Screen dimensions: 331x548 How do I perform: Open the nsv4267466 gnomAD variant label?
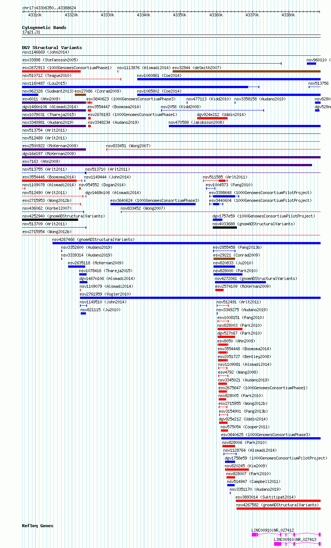93,239
